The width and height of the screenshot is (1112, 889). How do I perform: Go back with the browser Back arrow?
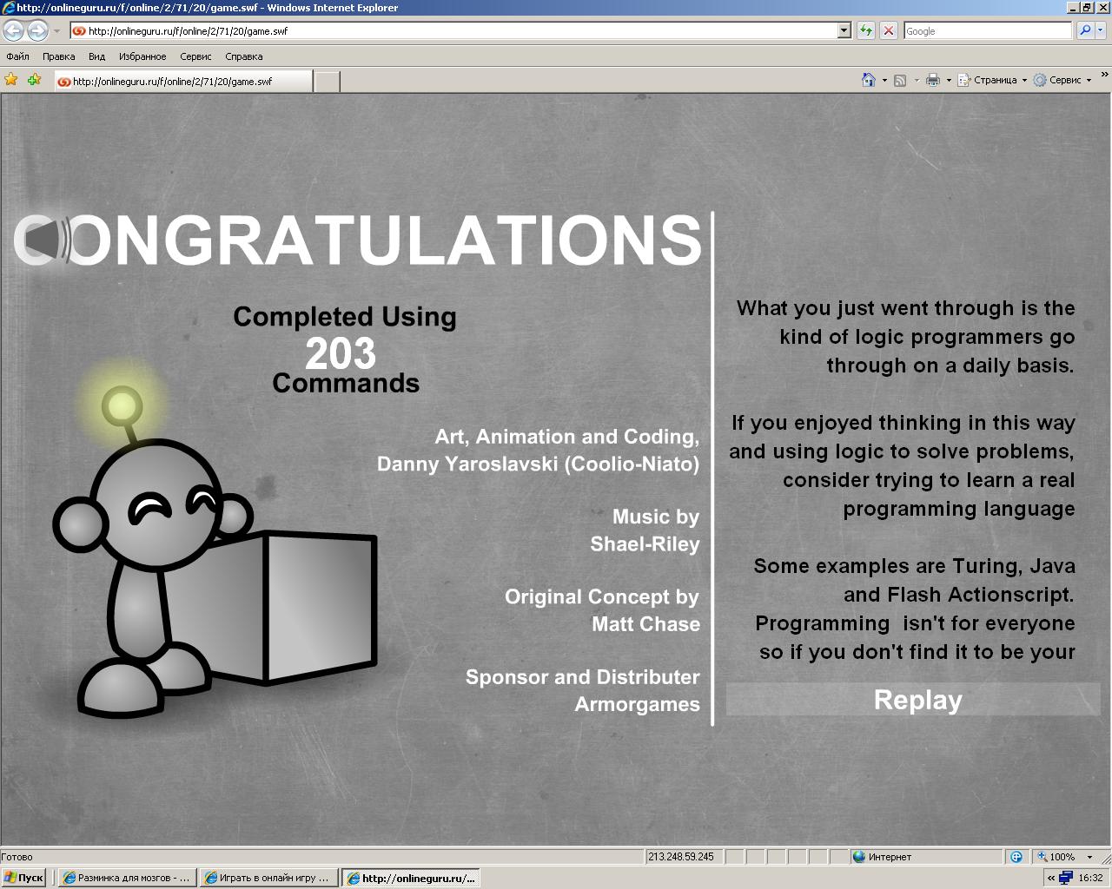tap(14, 31)
